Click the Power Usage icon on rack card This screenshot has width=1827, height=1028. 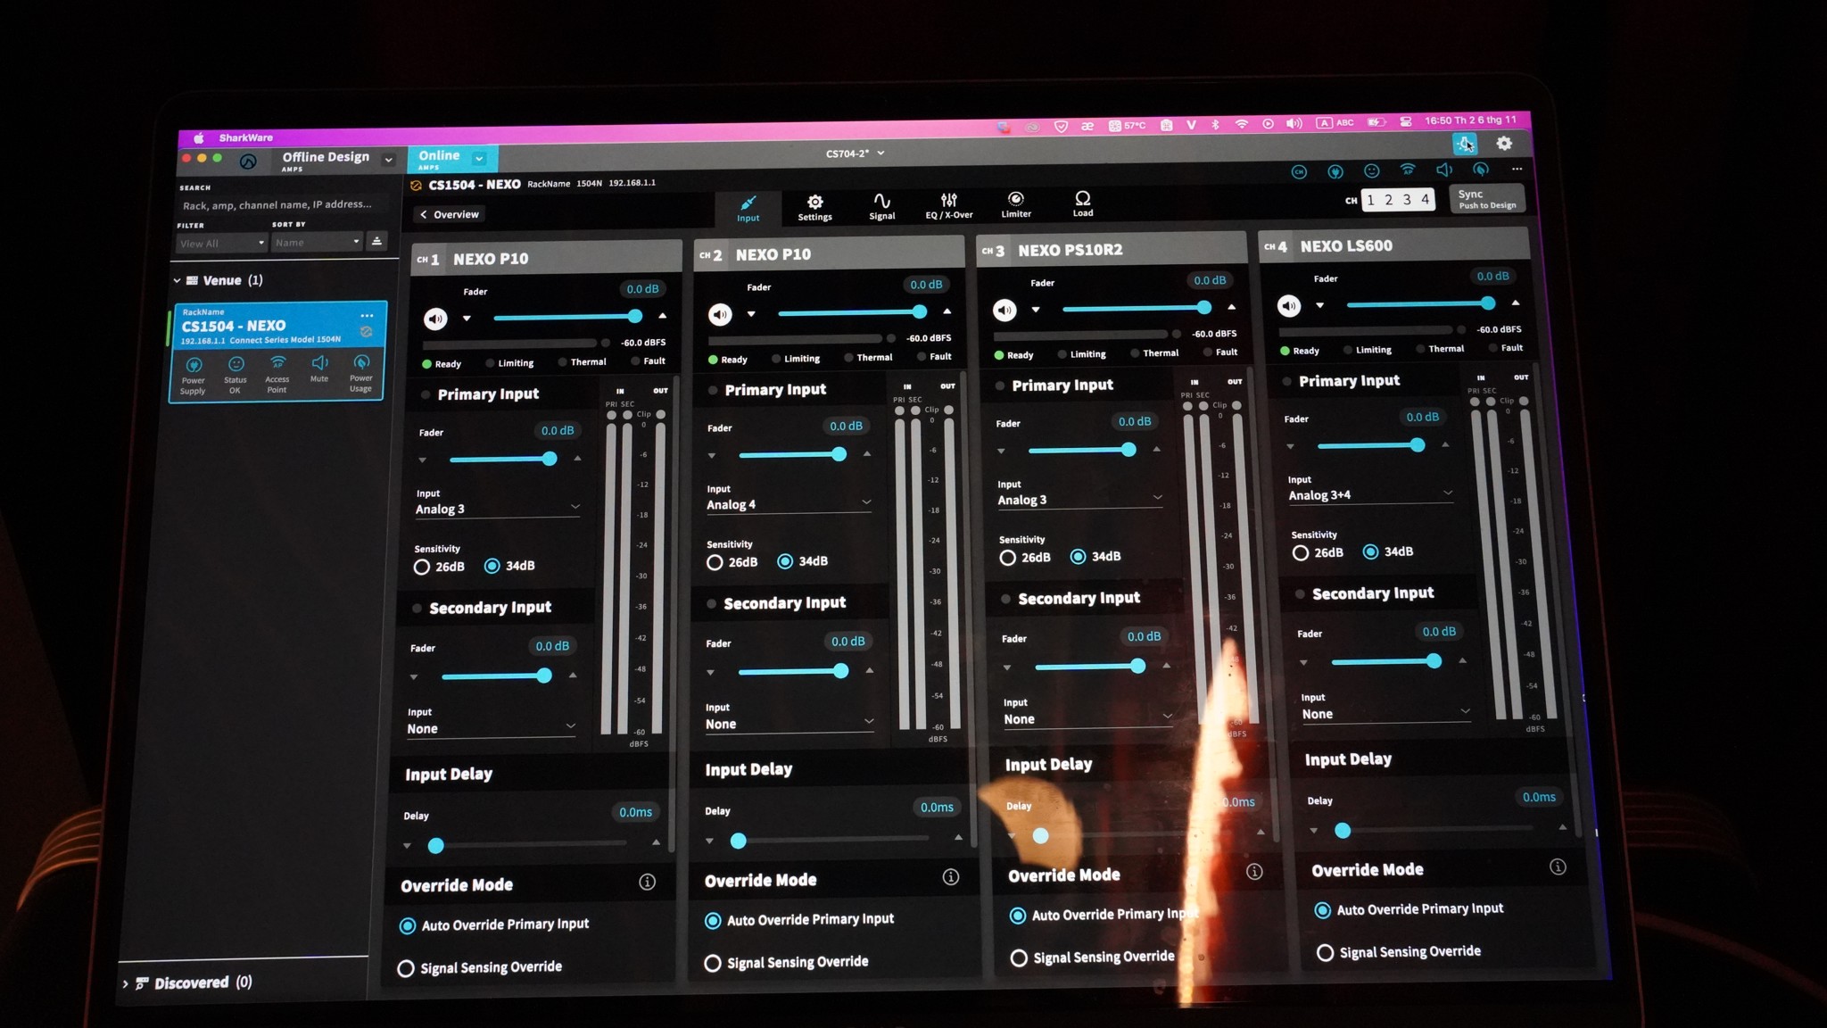point(361,363)
